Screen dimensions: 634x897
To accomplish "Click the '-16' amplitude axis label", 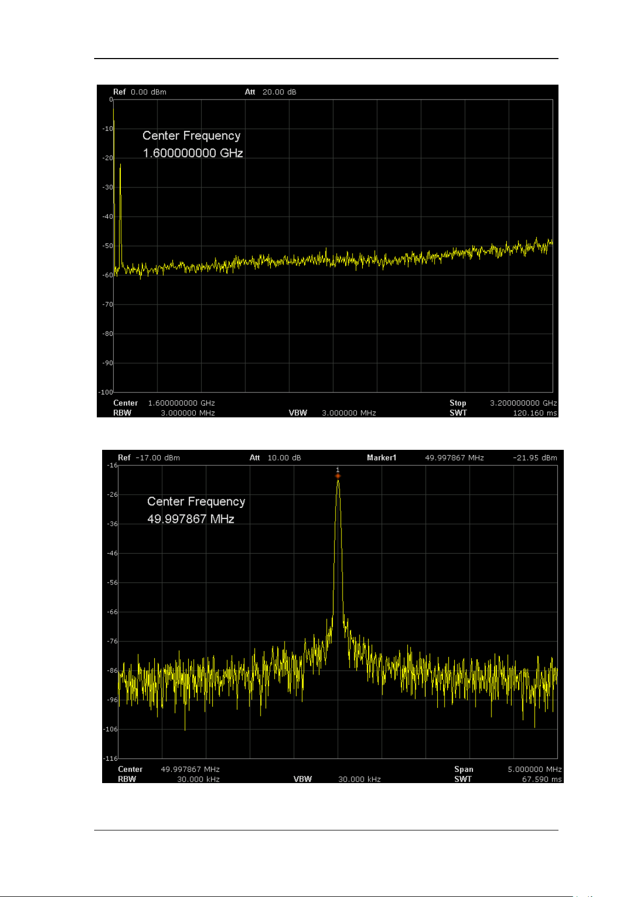I will [x=112, y=465].
